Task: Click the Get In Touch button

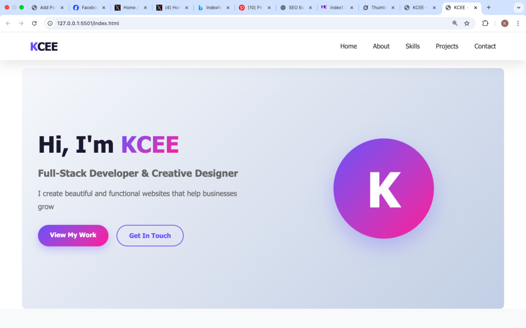Action: pos(150,235)
